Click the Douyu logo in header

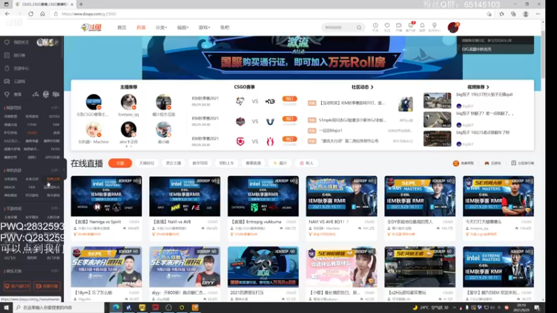coord(91,27)
